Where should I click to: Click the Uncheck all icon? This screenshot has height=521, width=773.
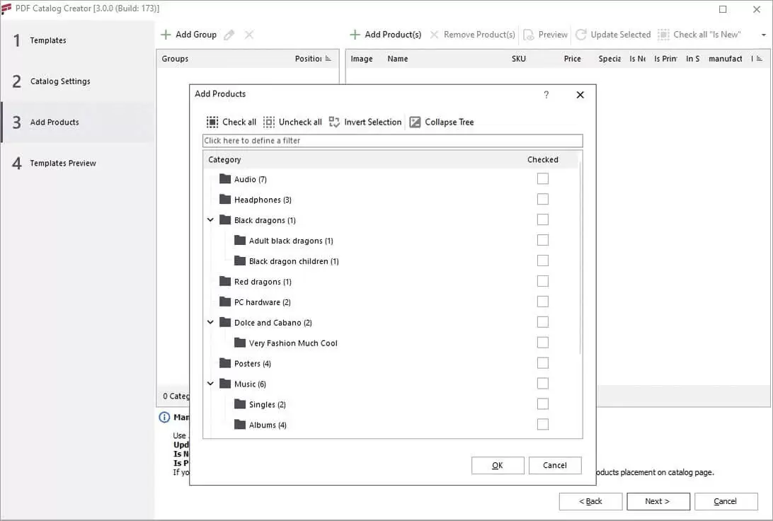click(x=269, y=122)
